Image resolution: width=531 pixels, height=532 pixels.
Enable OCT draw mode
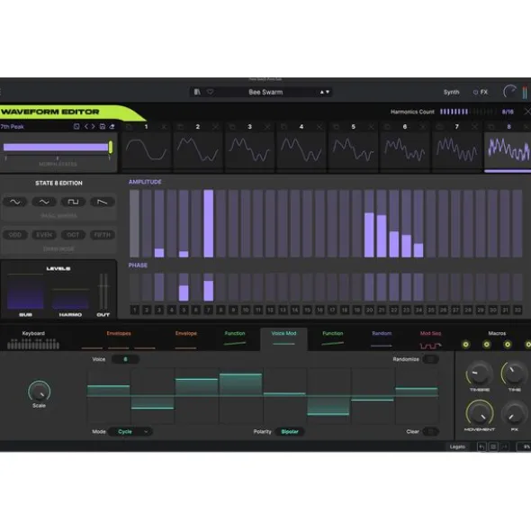coord(73,235)
